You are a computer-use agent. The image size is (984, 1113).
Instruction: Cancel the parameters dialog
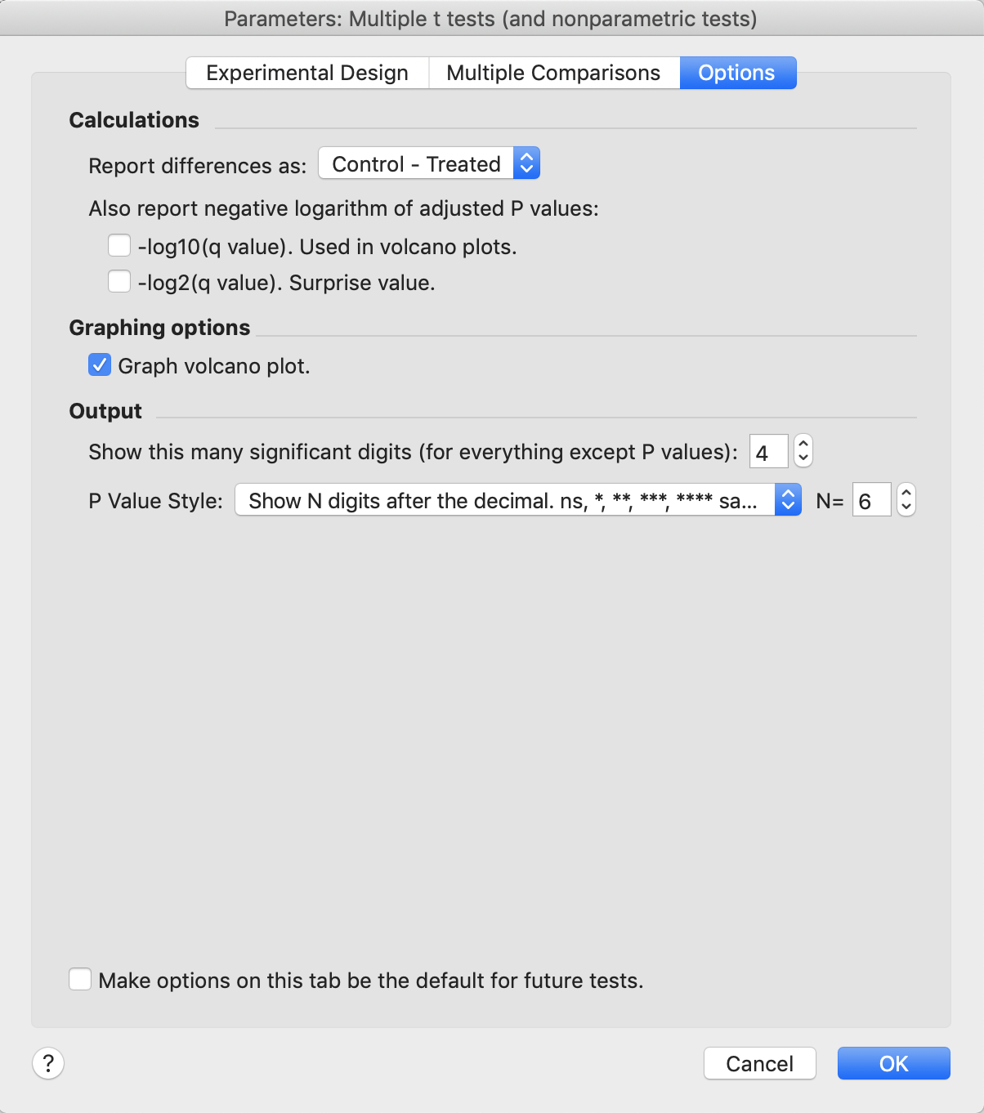(759, 1063)
